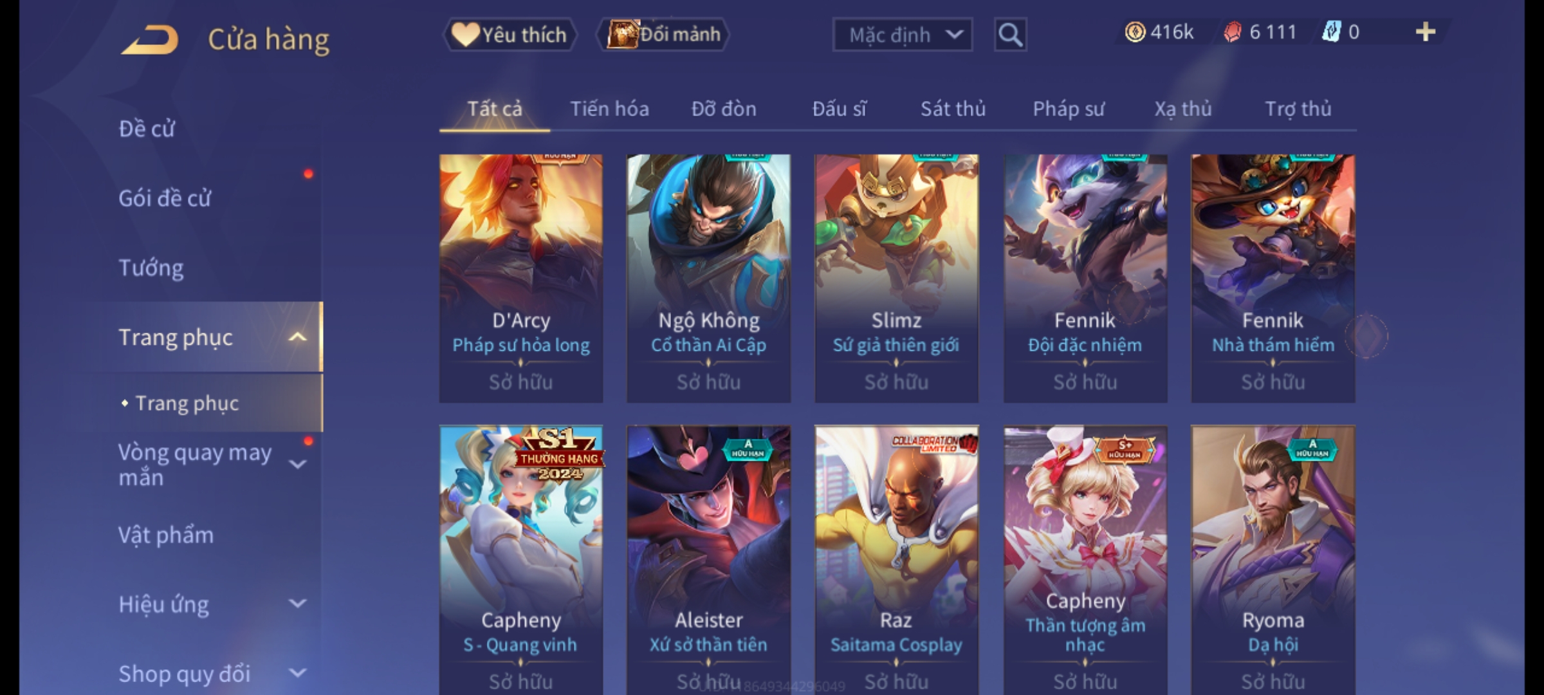Tap the back arrow icon beside Cửa hàng
Viewport: 1544px width, 695px height.
tap(150, 40)
